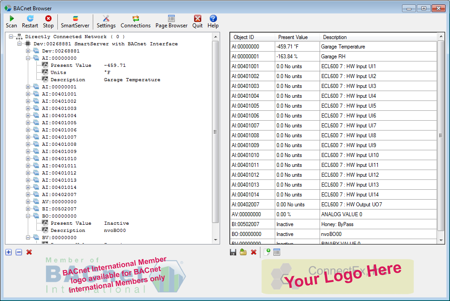Collapse the Directly Connected Network node
Image resolution: width=450 pixels, height=301 pixels.
(11, 36)
